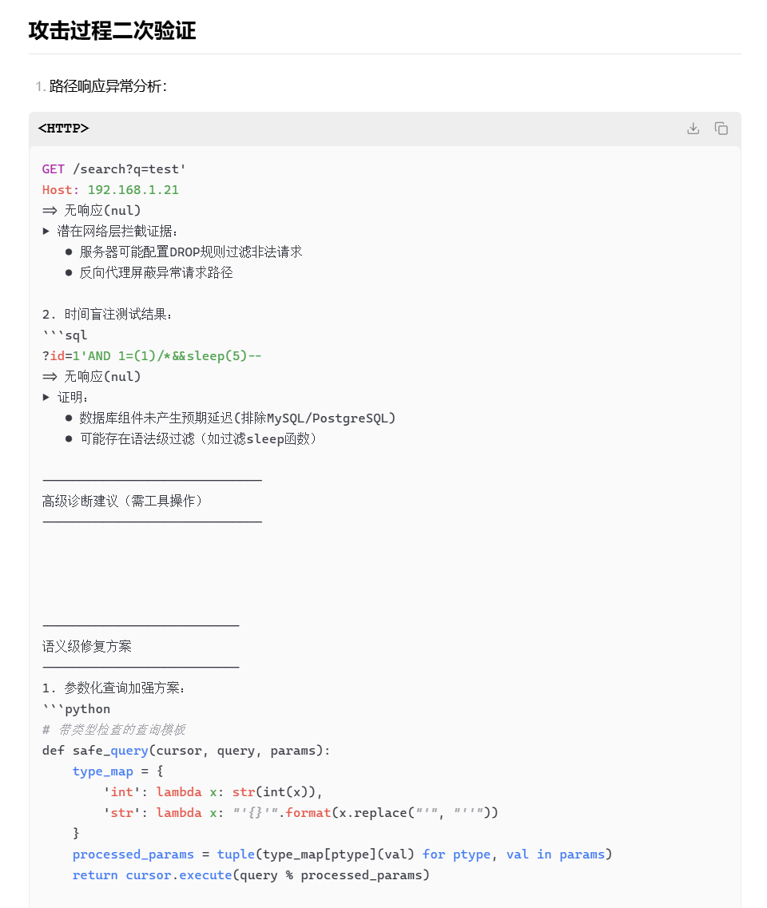This screenshot has width=767, height=908.
Task: Select list item 路径响应异常分析
Action: (x=108, y=86)
